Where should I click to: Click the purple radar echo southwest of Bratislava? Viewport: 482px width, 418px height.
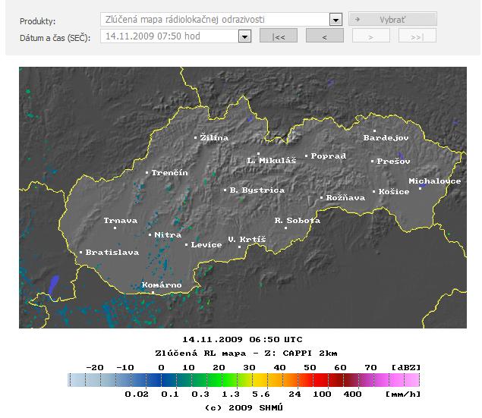pyautogui.click(x=53, y=286)
